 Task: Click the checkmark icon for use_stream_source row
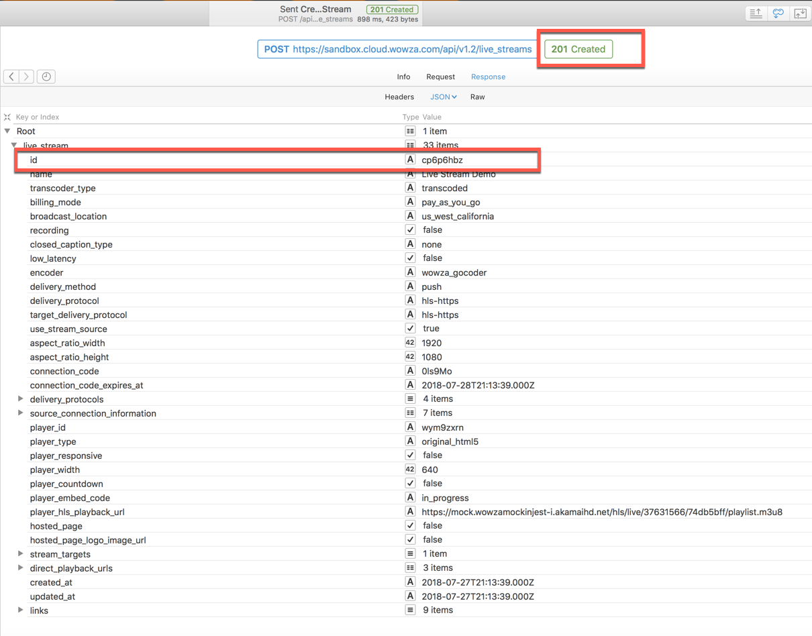pyautogui.click(x=410, y=329)
